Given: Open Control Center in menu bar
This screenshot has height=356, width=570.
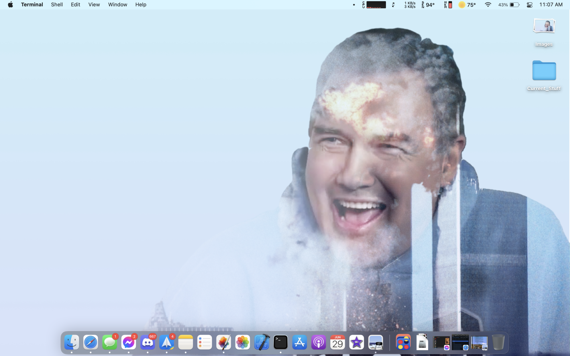Looking at the screenshot, I should click(530, 5).
